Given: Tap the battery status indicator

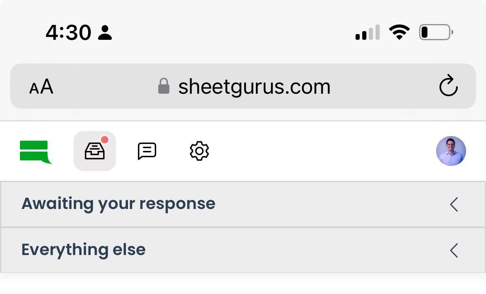Looking at the screenshot, I should coord(436,32).
